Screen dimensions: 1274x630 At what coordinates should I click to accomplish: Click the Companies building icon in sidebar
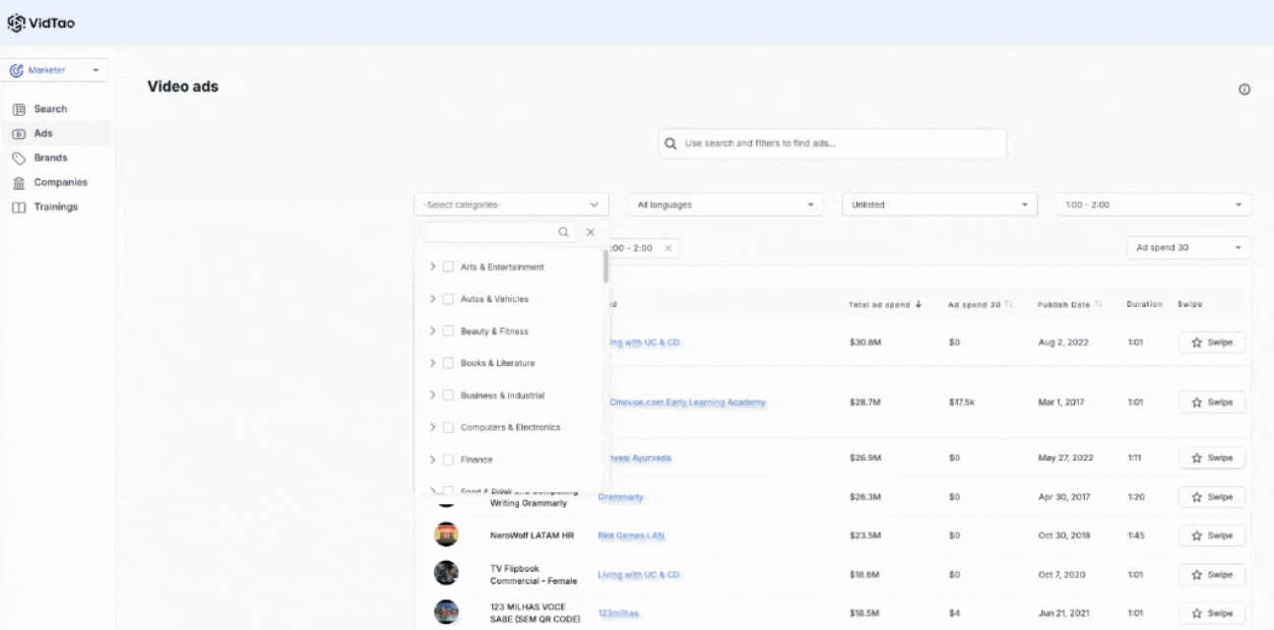tap(19, 183)
